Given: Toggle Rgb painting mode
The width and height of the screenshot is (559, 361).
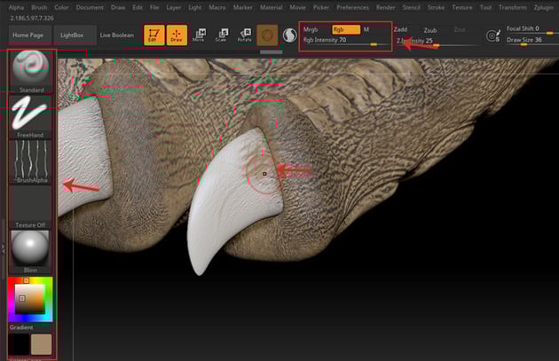Looking at the screenshot, I should 346,29.
